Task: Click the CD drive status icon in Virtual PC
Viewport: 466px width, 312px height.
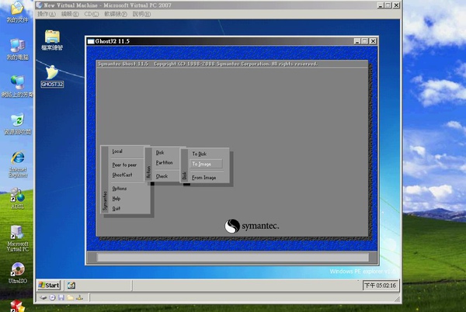Action: (52, 297)
